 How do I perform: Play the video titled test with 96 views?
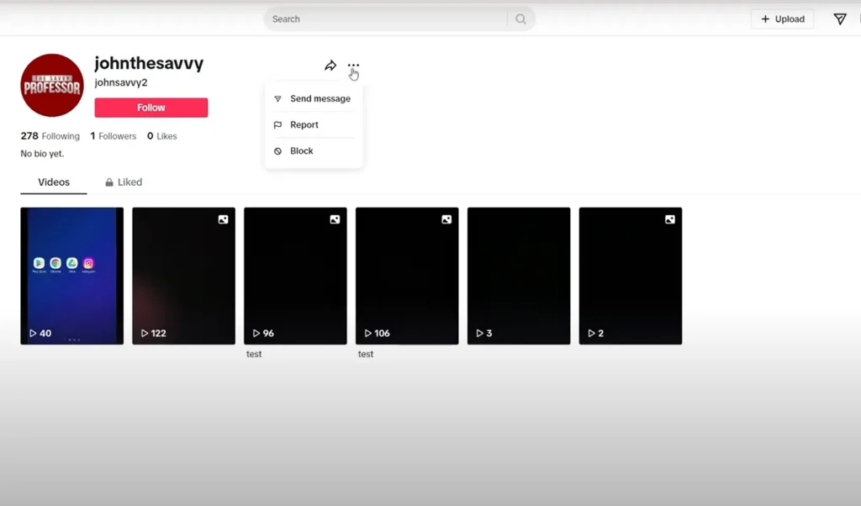coord(295,275)
